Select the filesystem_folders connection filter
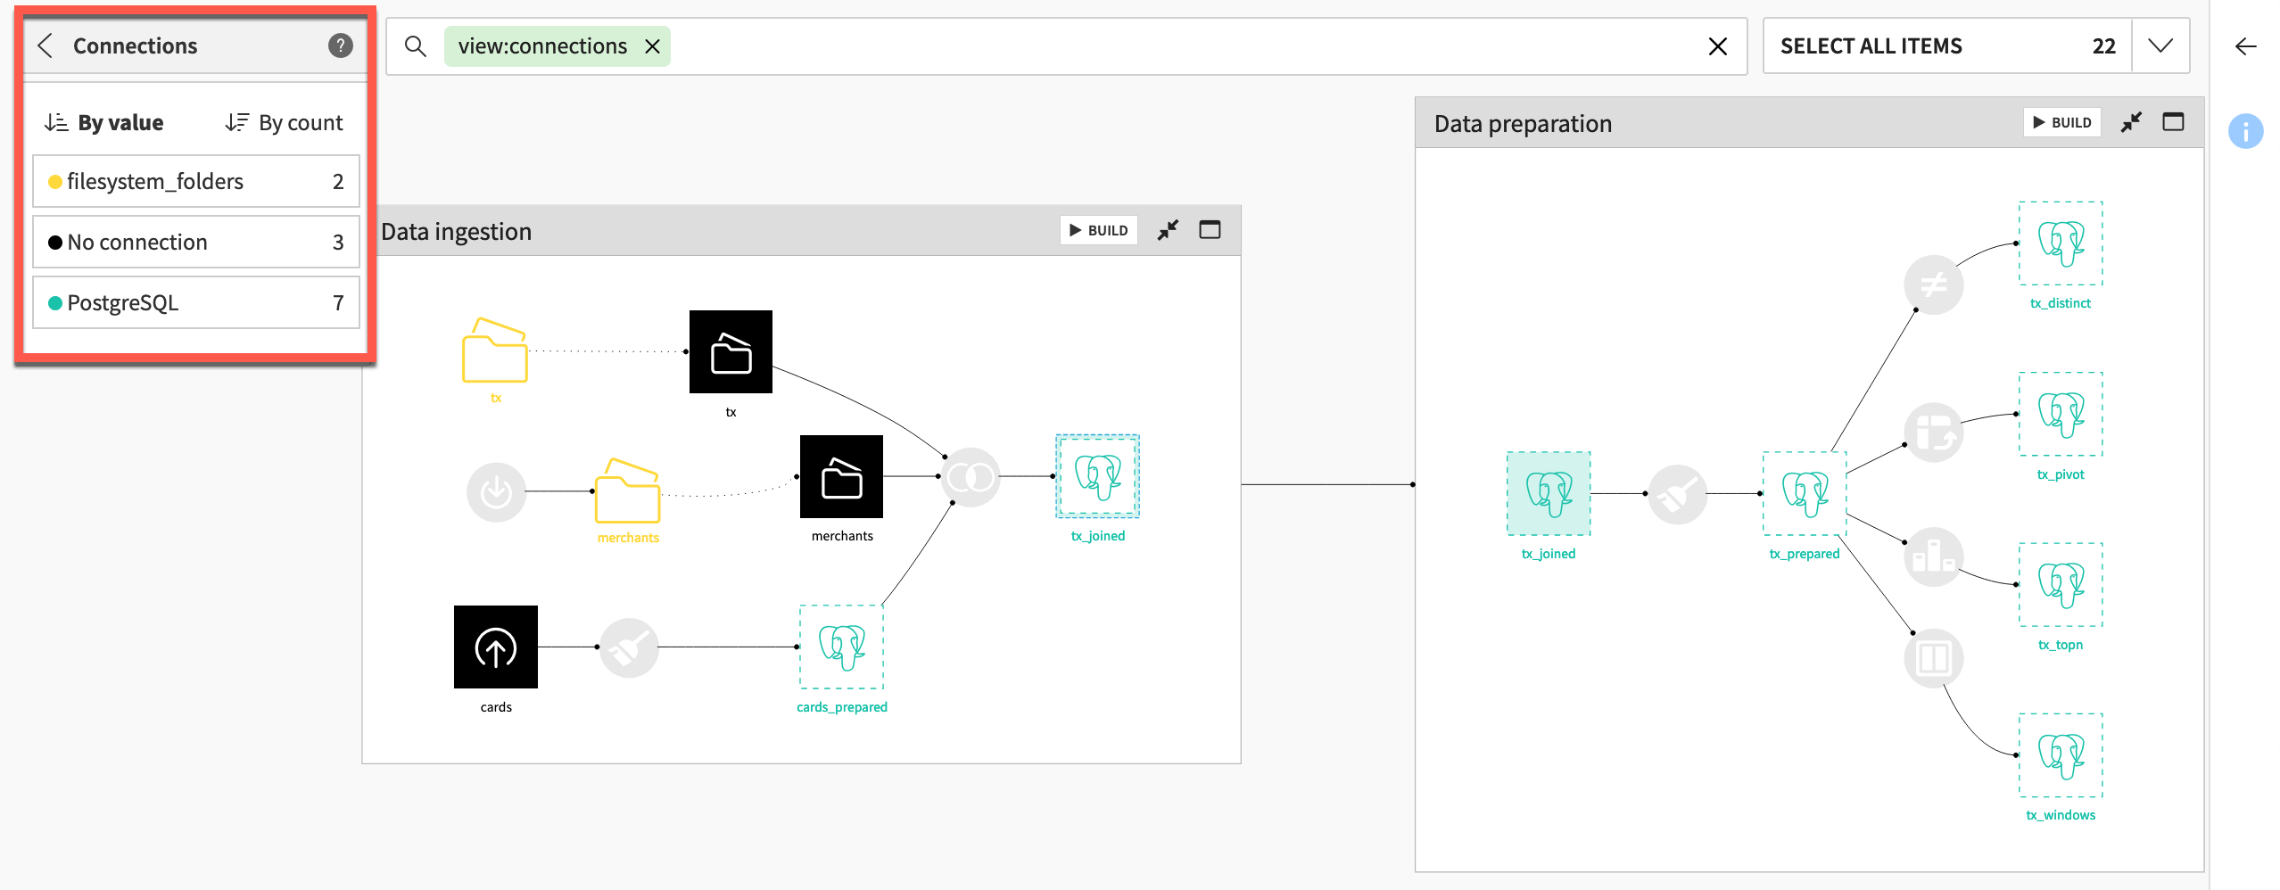 pos(195,181)
